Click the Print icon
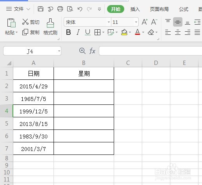The width and height of the screenshot is (202, 185). (x=60, y=9)
